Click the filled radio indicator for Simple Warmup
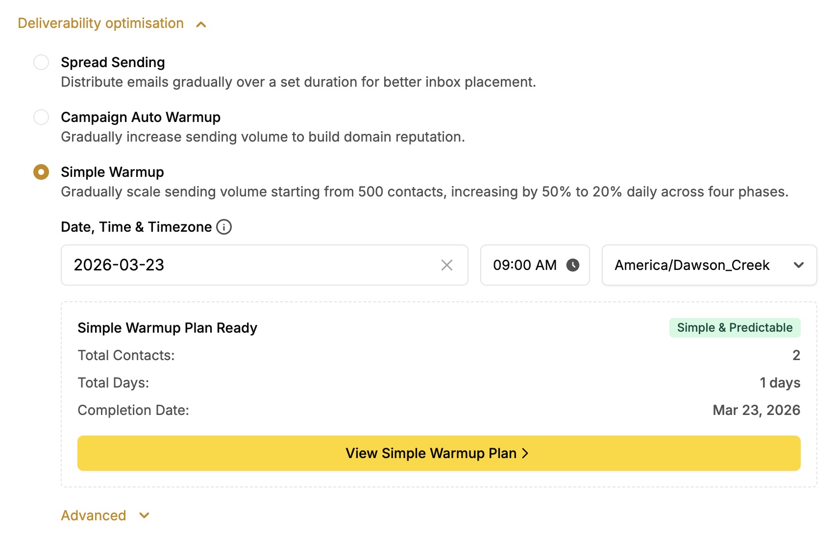The height and width of the screenshot is (535, 836). (x=41, y=172)
